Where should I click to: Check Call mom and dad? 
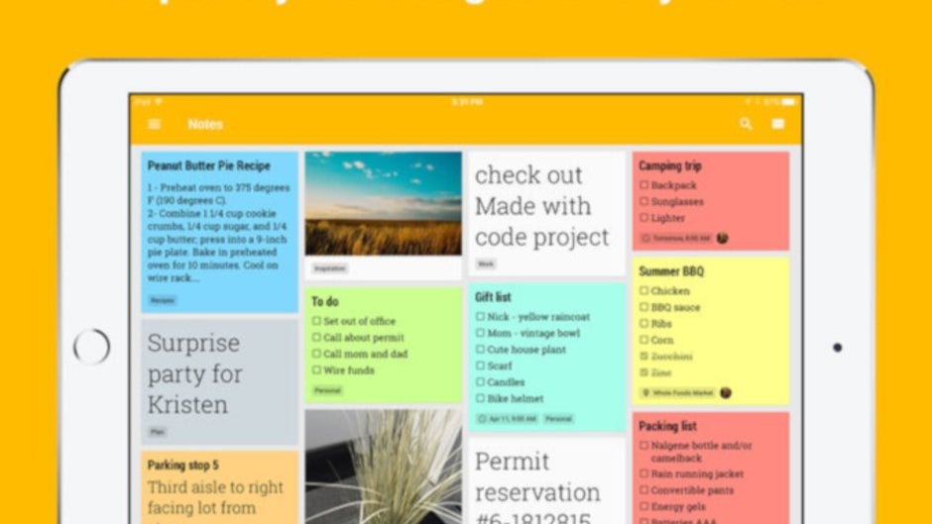pyautogui.click(x=316, y=354)
